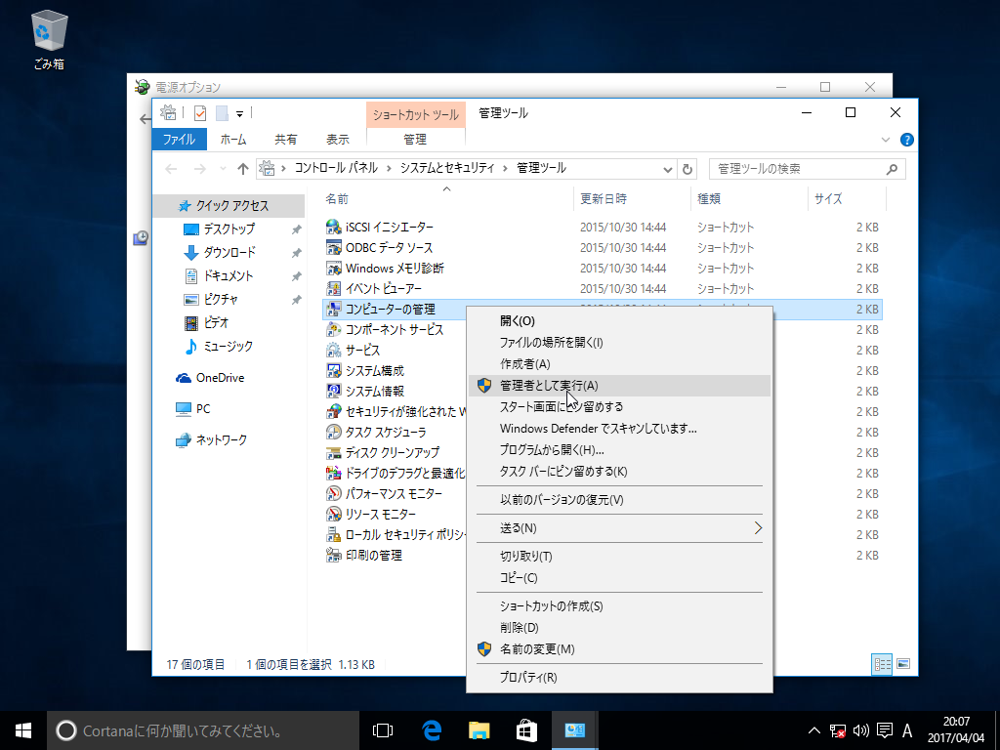Image resolution: width=1000 pixels, height=750 pixels.
Task: Click システムとセキュリティ breadcrumb in address bar
Action: pyautogui.click(x=447, y=168)
